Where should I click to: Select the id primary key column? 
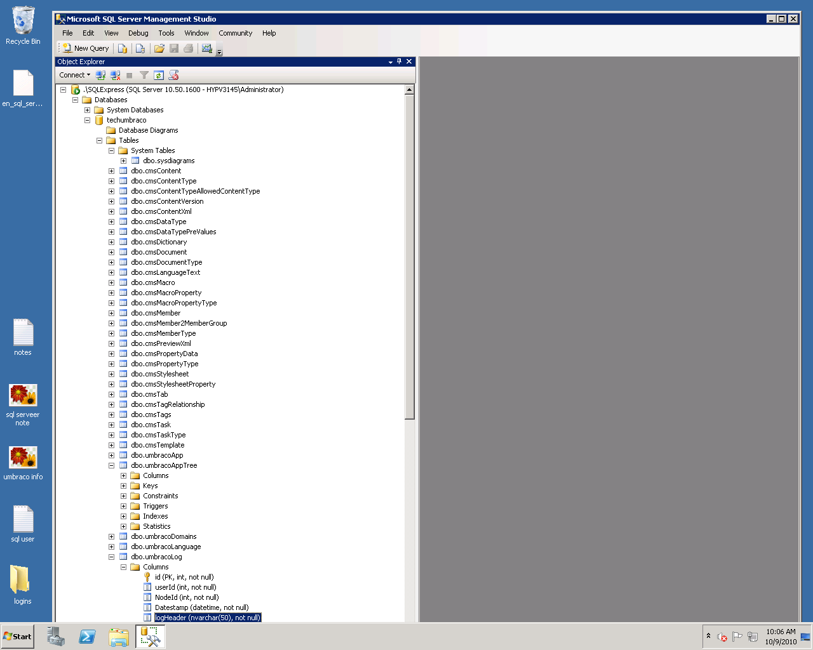184,577
